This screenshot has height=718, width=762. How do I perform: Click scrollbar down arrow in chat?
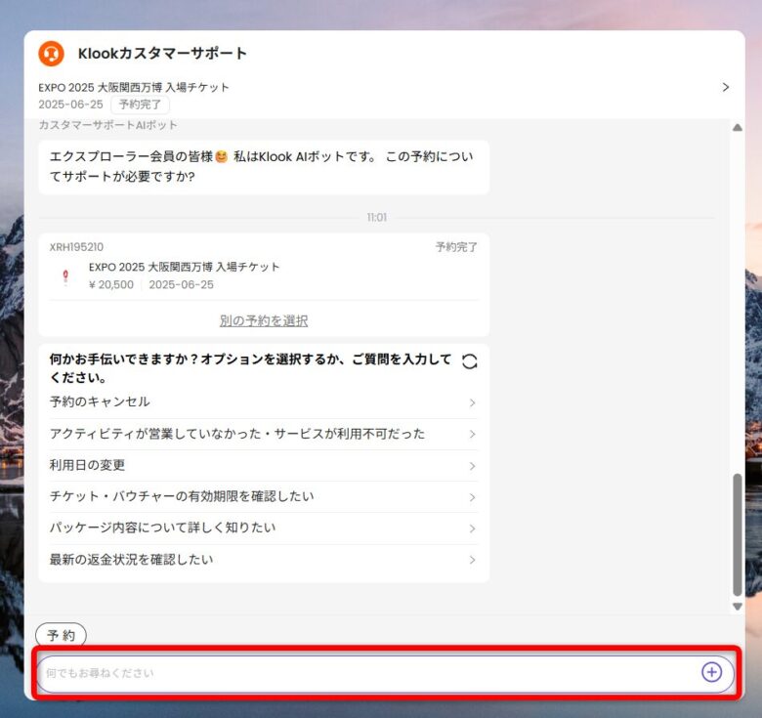(738, 607)
